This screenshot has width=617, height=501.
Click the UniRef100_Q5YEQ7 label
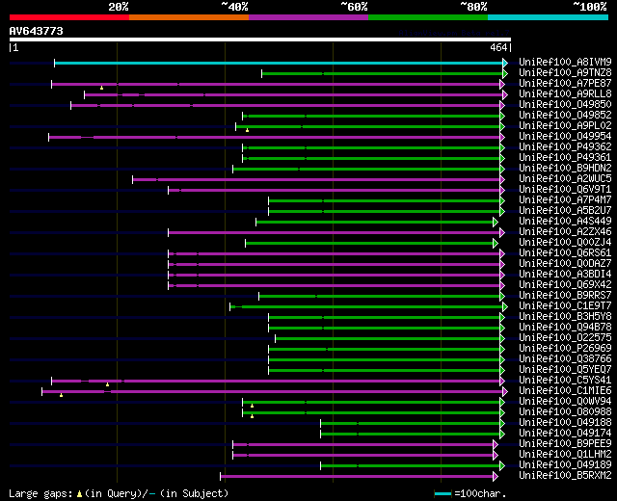[565, 370]
